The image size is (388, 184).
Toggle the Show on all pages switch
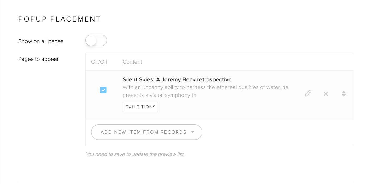(x=96, y=41)
